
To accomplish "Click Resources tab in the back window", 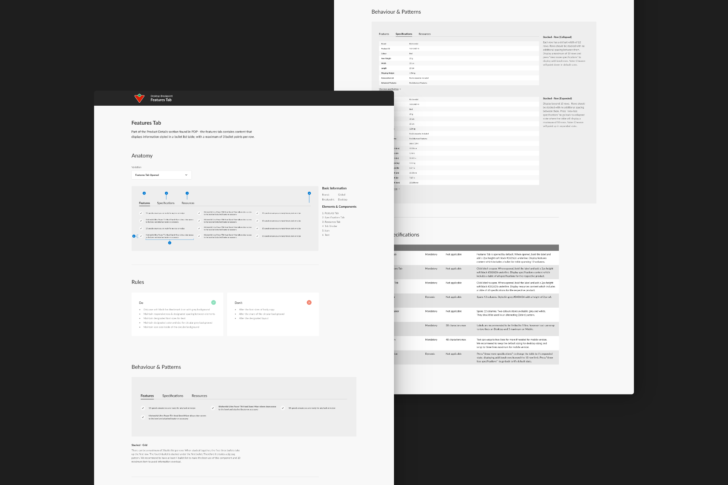I will (425, 34).
